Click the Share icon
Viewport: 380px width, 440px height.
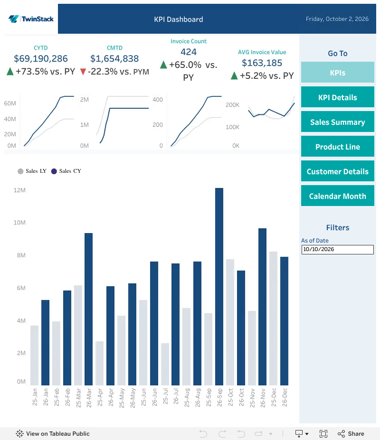[341, 434]
